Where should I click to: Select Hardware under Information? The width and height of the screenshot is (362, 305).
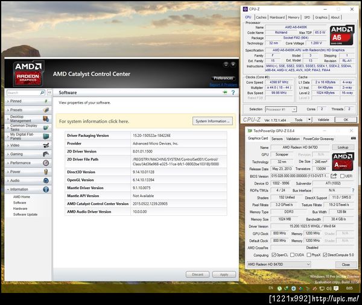[x=20, y=209]
